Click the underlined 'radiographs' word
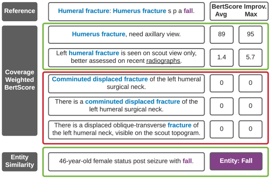The image size is (271, 179). click(x=163, y=61)
